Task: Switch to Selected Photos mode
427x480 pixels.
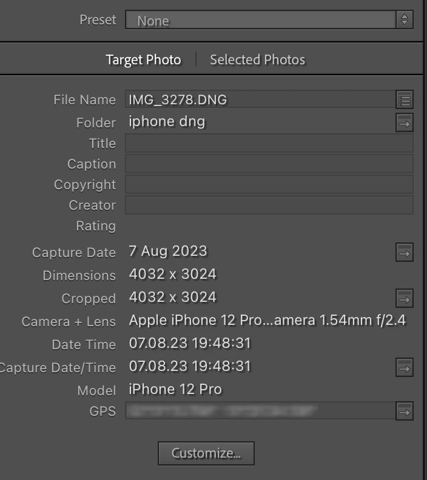Action: coord(257,60)
